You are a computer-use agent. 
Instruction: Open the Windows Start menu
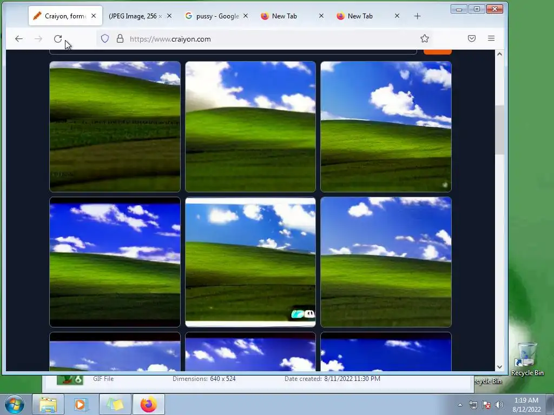pyautogui.click(x=15, y=404)
